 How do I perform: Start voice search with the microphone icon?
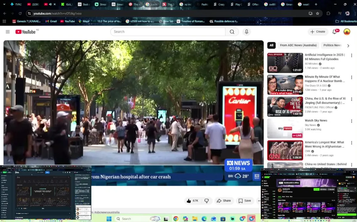click(246, 32)
